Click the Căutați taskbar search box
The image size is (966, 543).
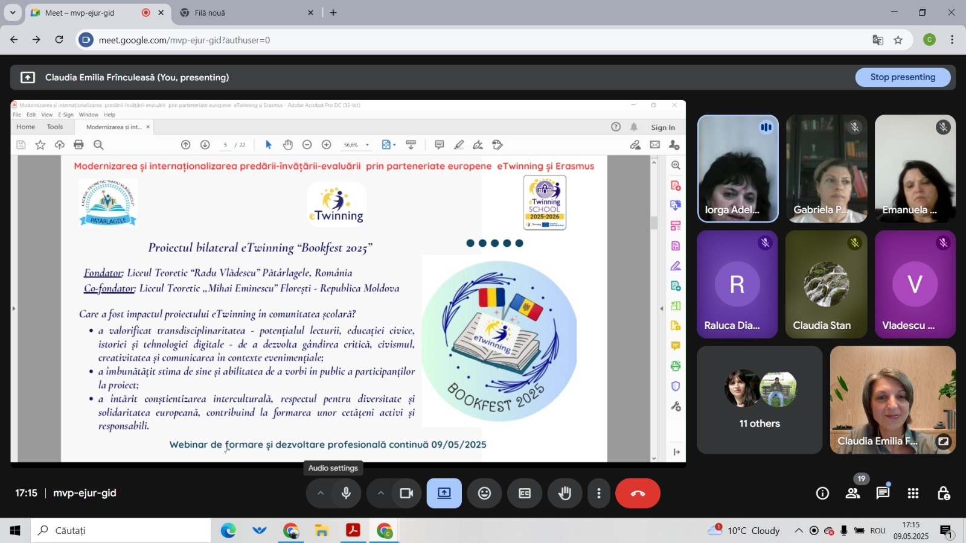pyautogui.click(x=121, y=530)
